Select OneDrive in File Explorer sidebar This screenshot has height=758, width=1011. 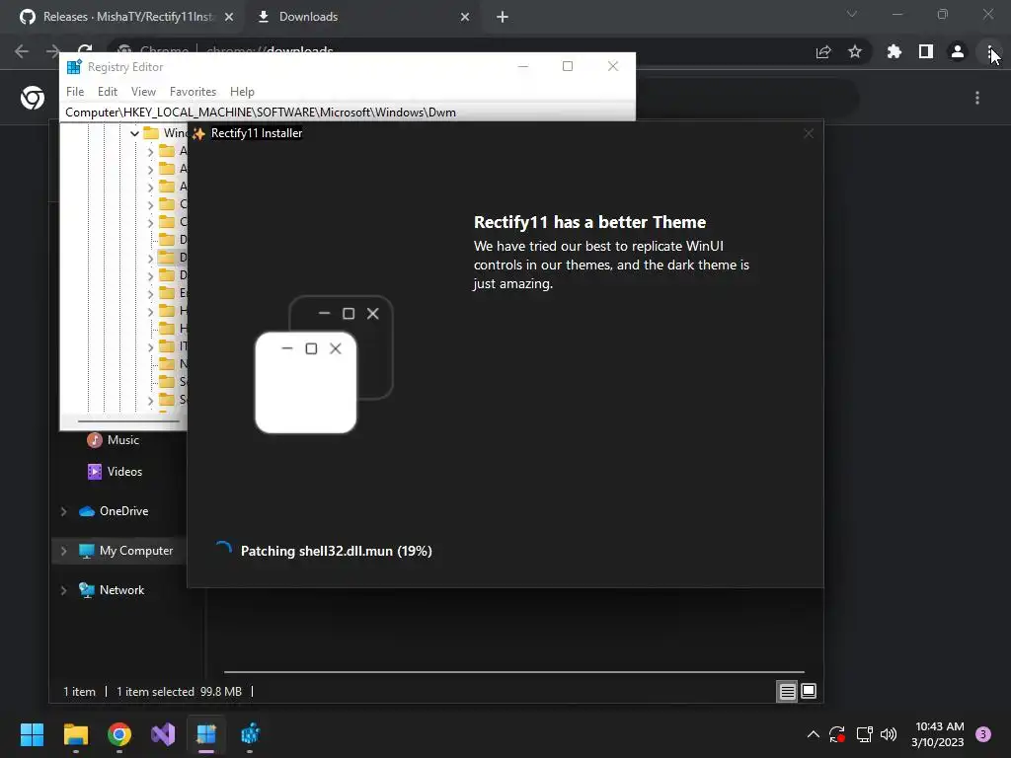coord(114,511)
